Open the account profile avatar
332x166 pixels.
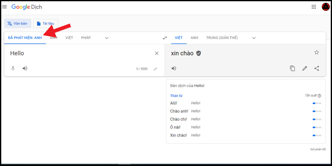pyautogui.click(x=325, y=7)
